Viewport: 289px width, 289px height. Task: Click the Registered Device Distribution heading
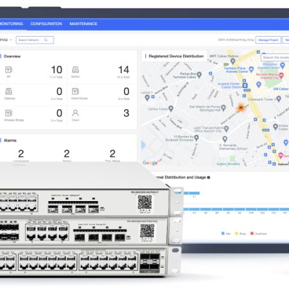point(176,56)
